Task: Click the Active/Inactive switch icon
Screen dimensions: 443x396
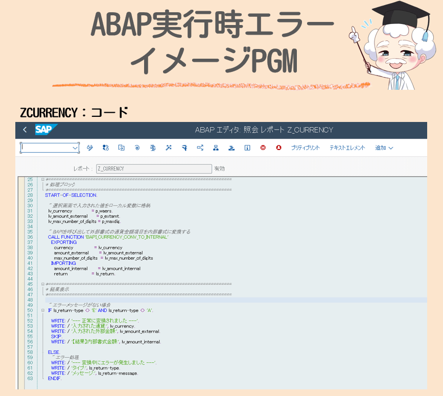Action: [x=105, y=147]
